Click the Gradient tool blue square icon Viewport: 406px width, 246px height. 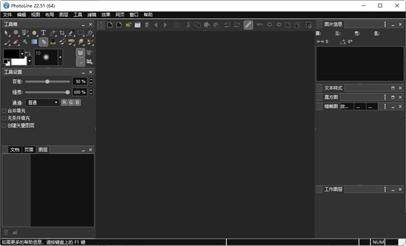click(35, 42)
